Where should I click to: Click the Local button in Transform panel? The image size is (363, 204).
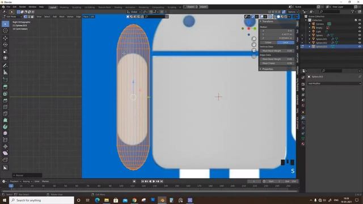(286, 42)
